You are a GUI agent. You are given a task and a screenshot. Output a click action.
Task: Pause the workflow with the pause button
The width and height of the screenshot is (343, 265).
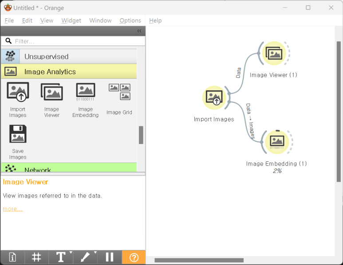(109, 257)
